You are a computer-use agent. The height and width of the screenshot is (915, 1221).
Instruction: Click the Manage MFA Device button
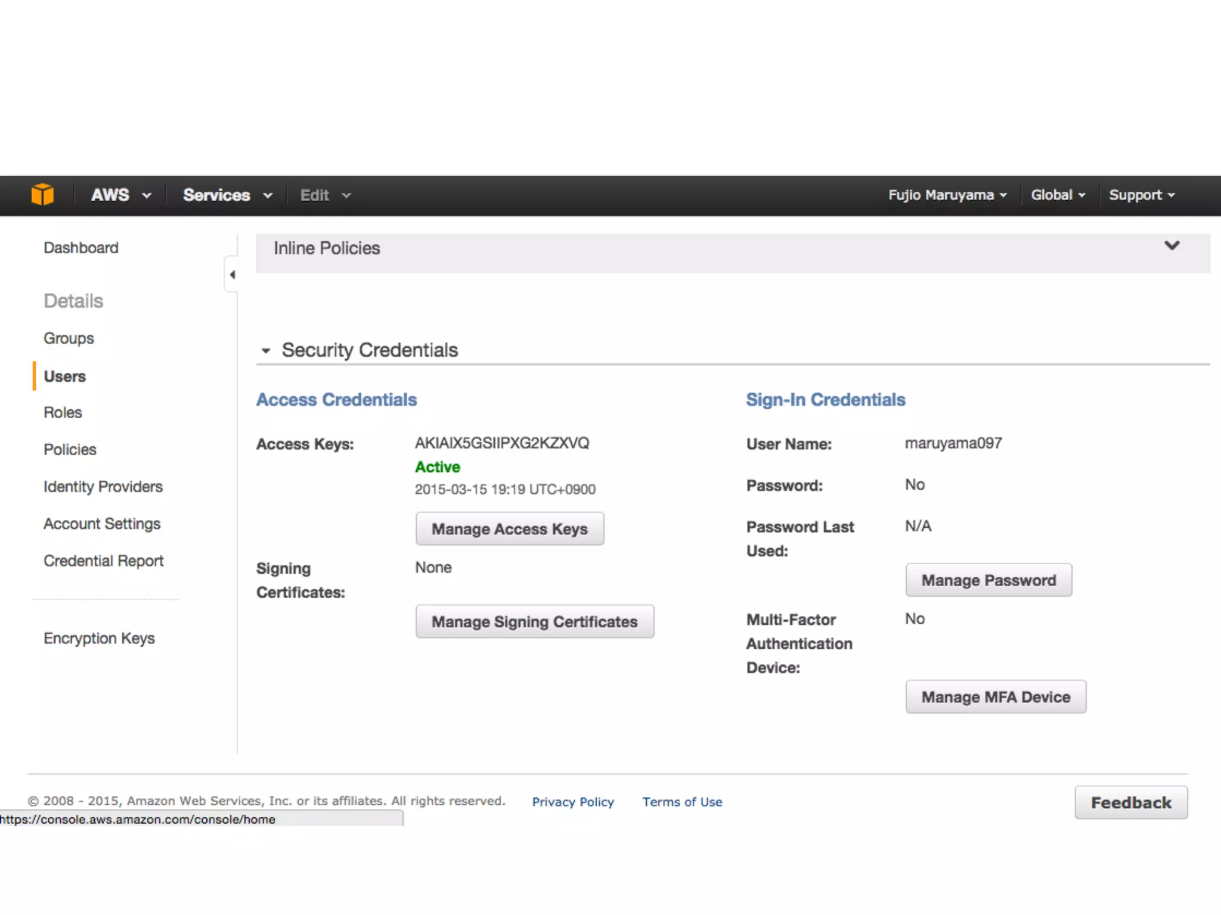click(995, 697)
